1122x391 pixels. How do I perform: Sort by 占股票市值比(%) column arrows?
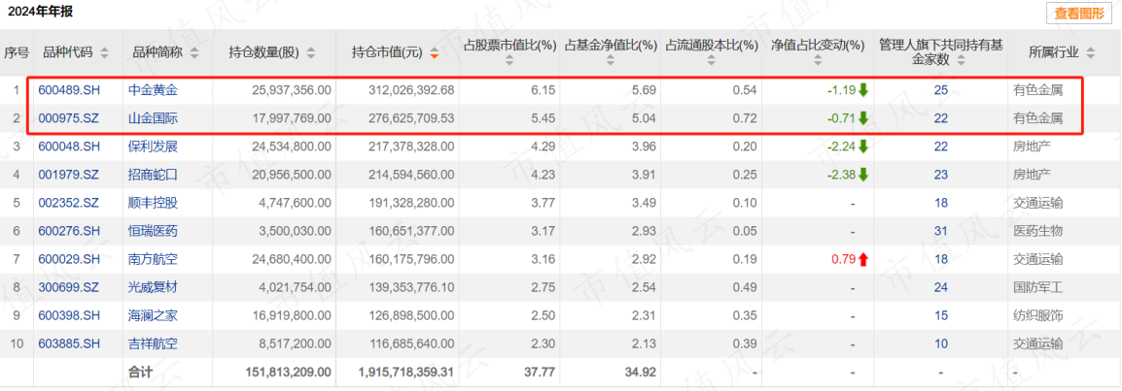pos(508,61)
